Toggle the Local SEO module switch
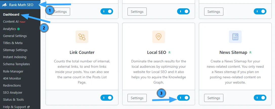275x109 pixels. tap(183, 98)
